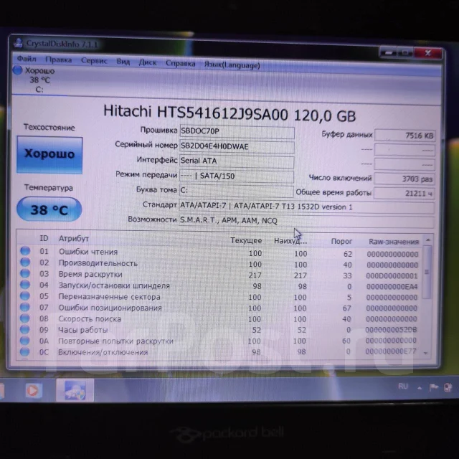Viewport: 459px width, 459px height.
Task: Open the Вид menu
Action: 123,62
